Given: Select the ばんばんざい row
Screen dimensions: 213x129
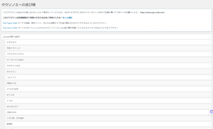Looking at the screenshot, I should (108, 106).
